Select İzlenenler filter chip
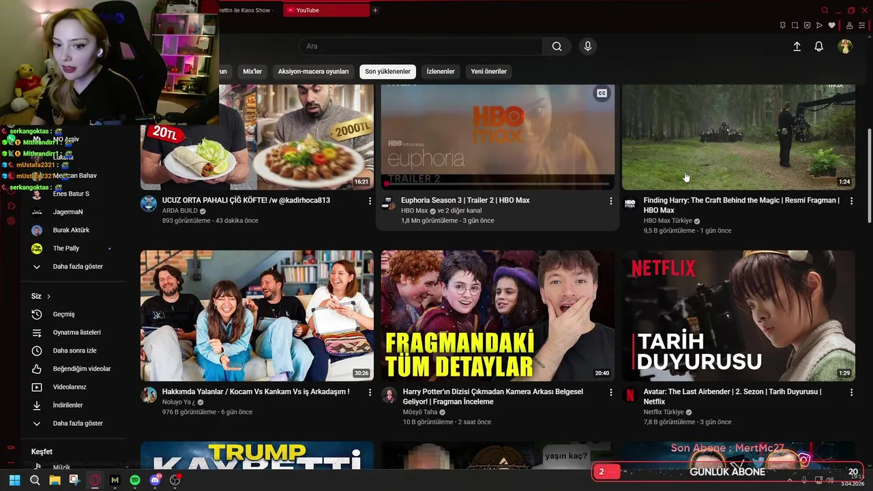Viewport: 873px width, 491px height. pyautogui.click(x=441, y=72)
